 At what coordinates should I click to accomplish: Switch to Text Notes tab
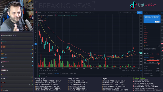[x=50, y=73]
